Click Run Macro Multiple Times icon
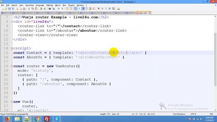Screen dimensions: 217x122 [x=110, y=9]
